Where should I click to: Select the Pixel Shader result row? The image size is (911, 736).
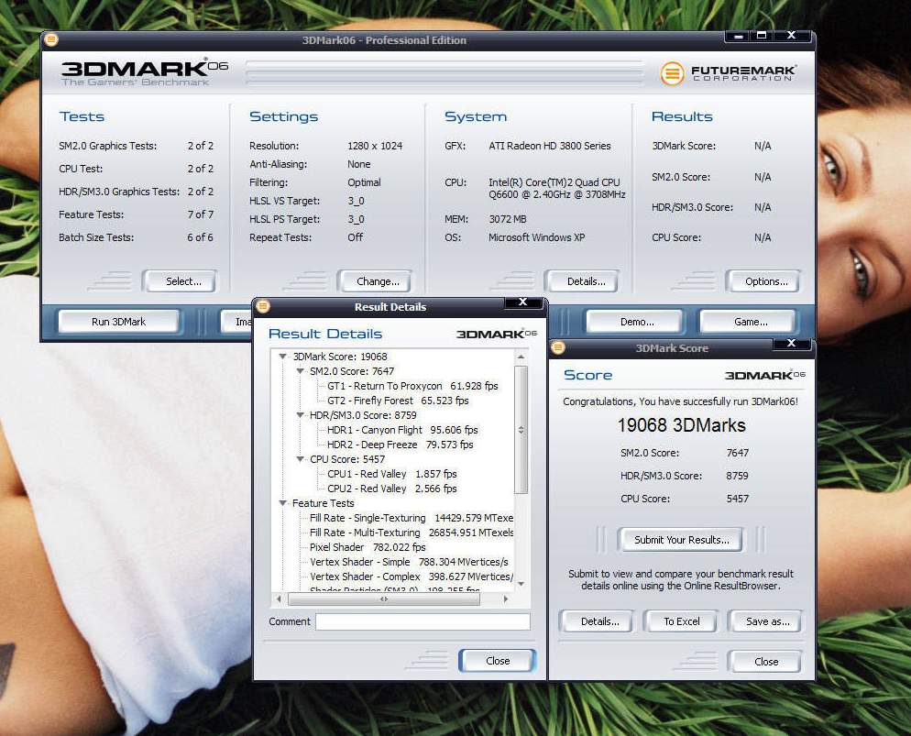pyautogui.click(x=368, y=547)
